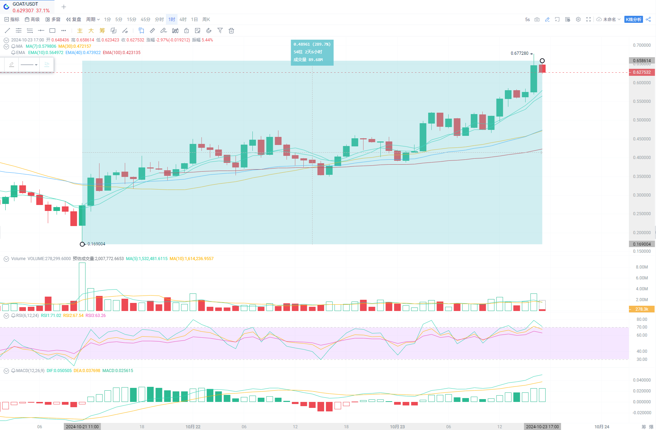The width and height of the screenshot is (656, 430).
Task: Toggle the RSI alert bell
Action: pyautogui.click(x=13, y=316)
